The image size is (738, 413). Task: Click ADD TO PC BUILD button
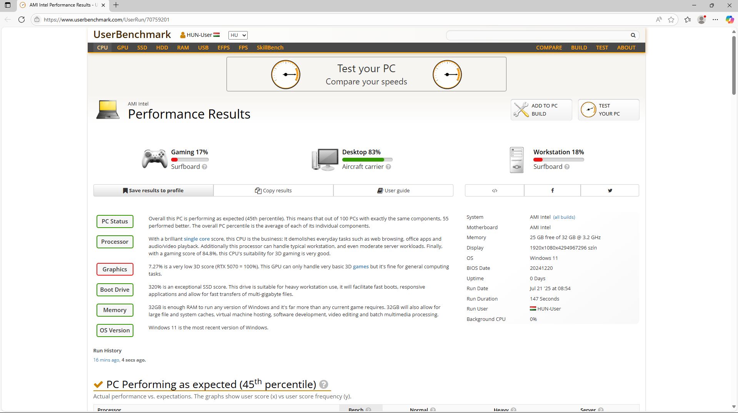[541, 110]
